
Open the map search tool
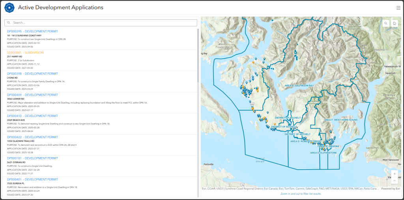[386, 23]
